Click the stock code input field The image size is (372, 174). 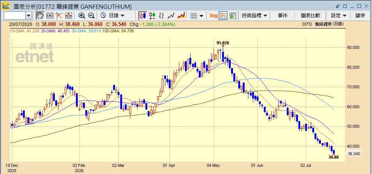[15, 16]
